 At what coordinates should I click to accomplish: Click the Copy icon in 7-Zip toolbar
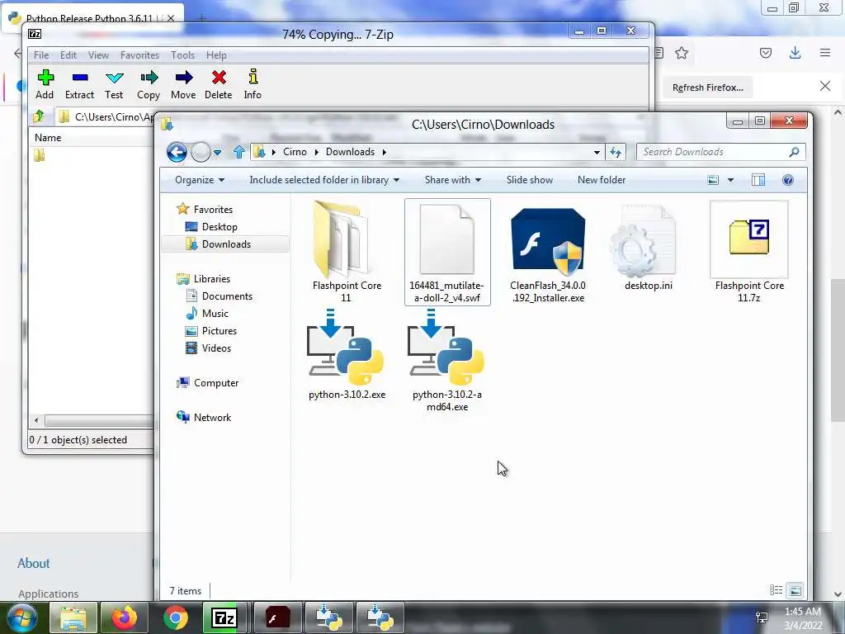click(x=149, y=78)
